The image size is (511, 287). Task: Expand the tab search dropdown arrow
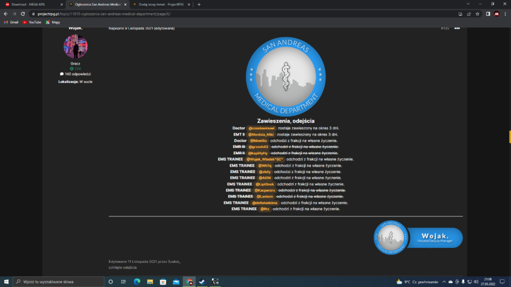tap(468, 4)
